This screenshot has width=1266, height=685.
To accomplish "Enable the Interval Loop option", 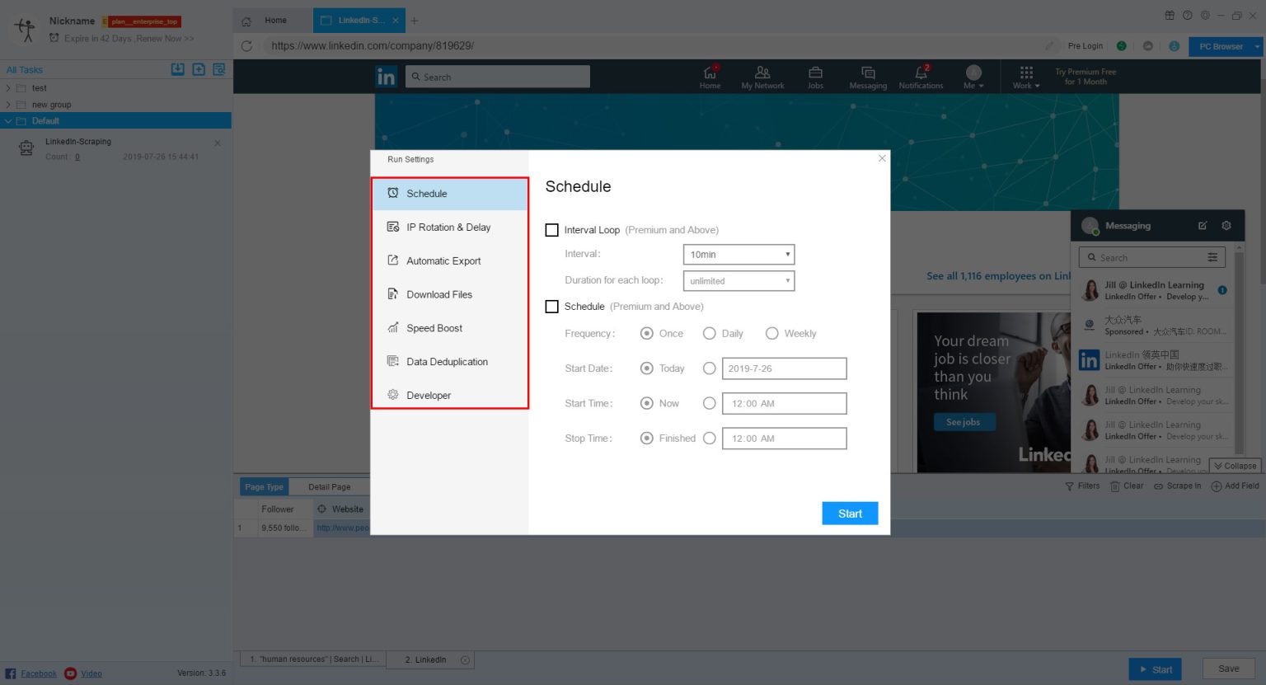I will (x=551, y=230).
